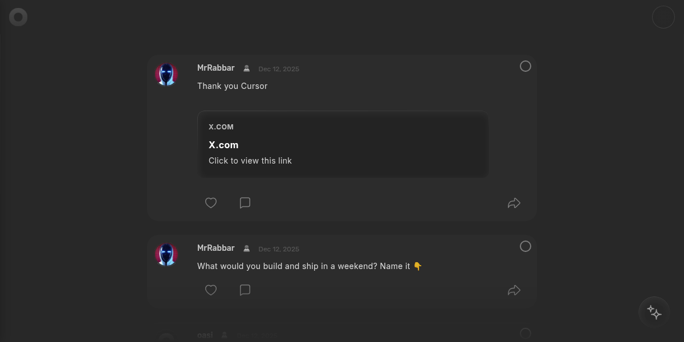The height and width of the screenshot is (342, 684).
Task: Open oasi's profile via the username
Action: tap(205, 335)
